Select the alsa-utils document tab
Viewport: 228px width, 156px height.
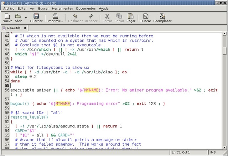pos(14,28)
